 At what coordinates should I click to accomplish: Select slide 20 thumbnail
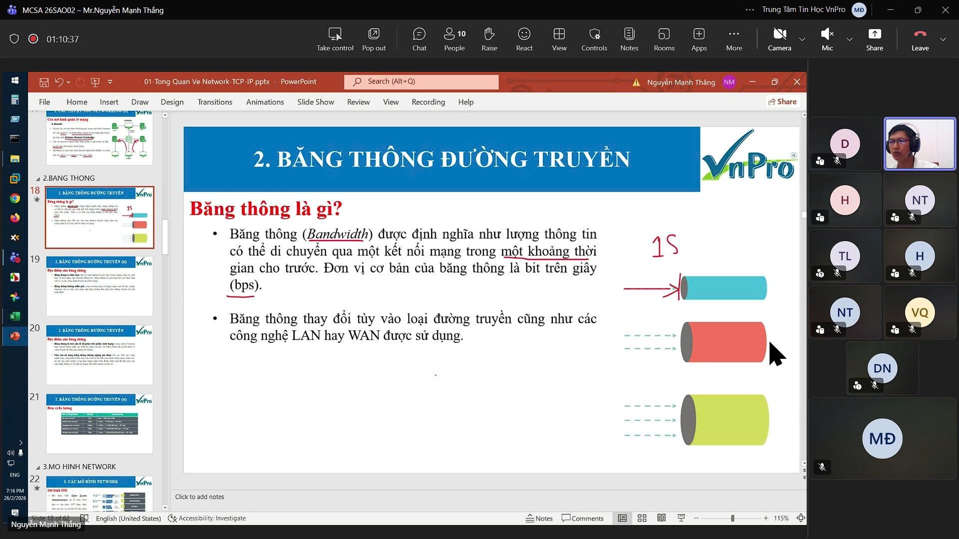[x=99, y=354]
